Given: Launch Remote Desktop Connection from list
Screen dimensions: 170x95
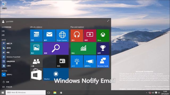Looking at the screenshot, I should (x=8, y=61).
